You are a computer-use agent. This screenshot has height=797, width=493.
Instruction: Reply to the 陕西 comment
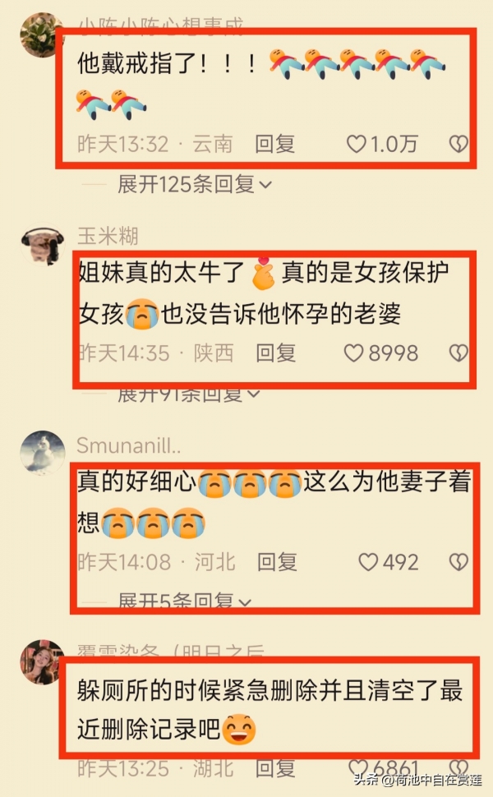276,353
